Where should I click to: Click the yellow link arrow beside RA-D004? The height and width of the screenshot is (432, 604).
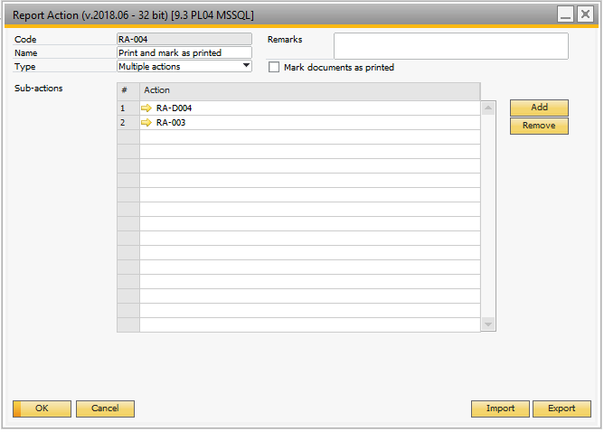146,108
